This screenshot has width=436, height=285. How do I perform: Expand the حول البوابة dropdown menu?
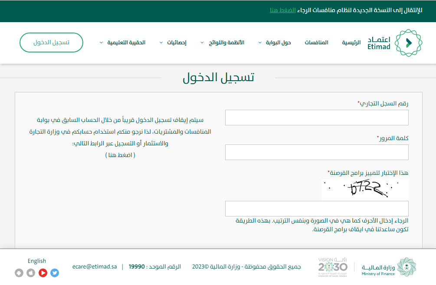click(x=275, y=43)
